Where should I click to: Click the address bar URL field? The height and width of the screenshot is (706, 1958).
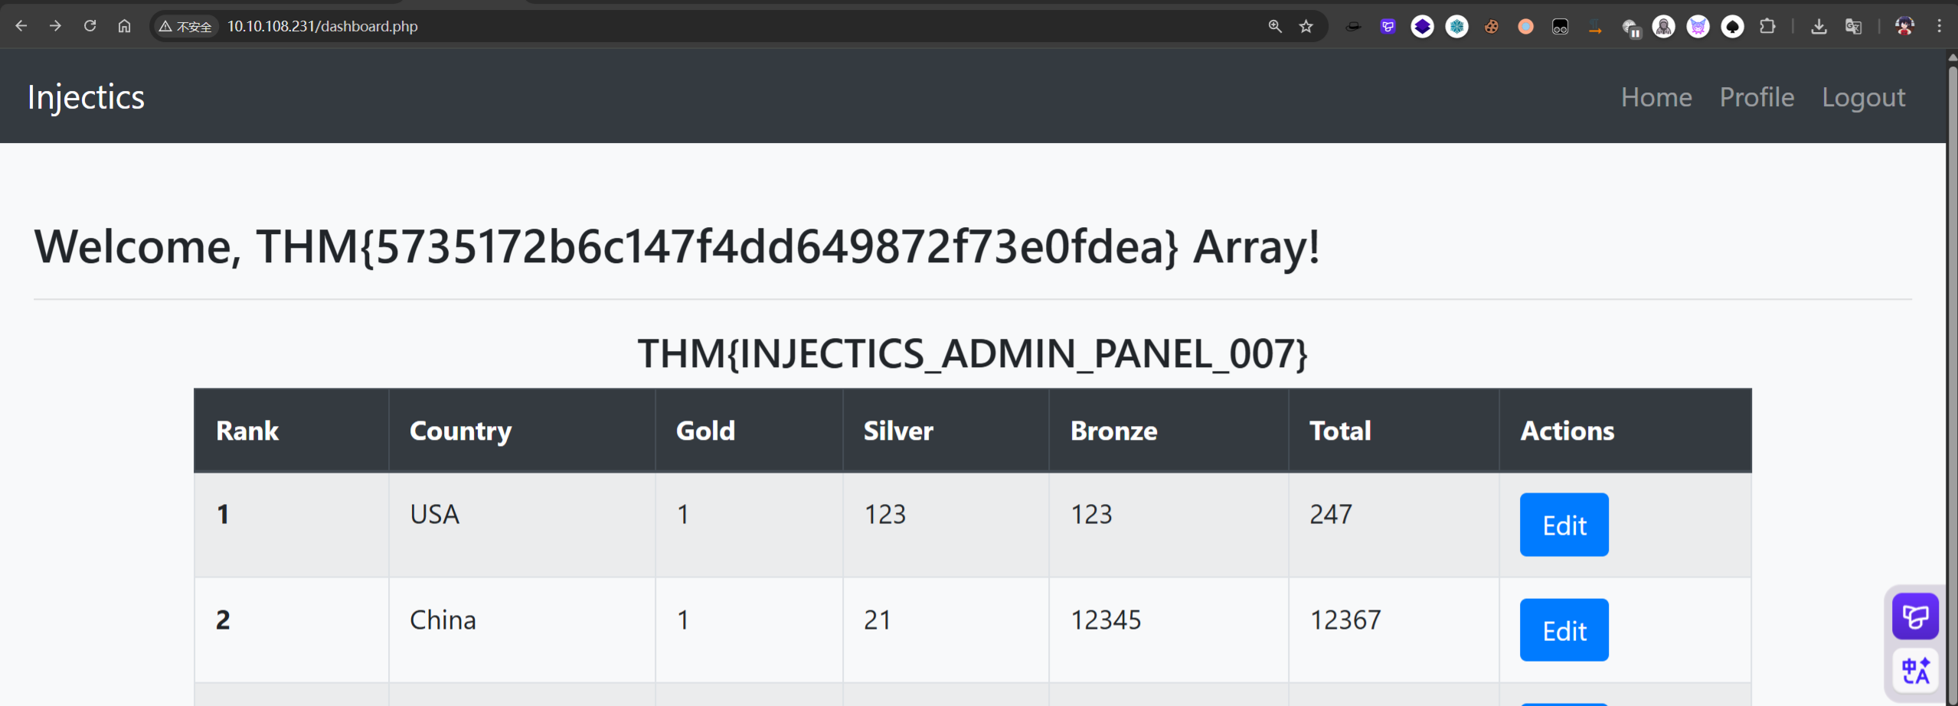click(x=689, y=27)
